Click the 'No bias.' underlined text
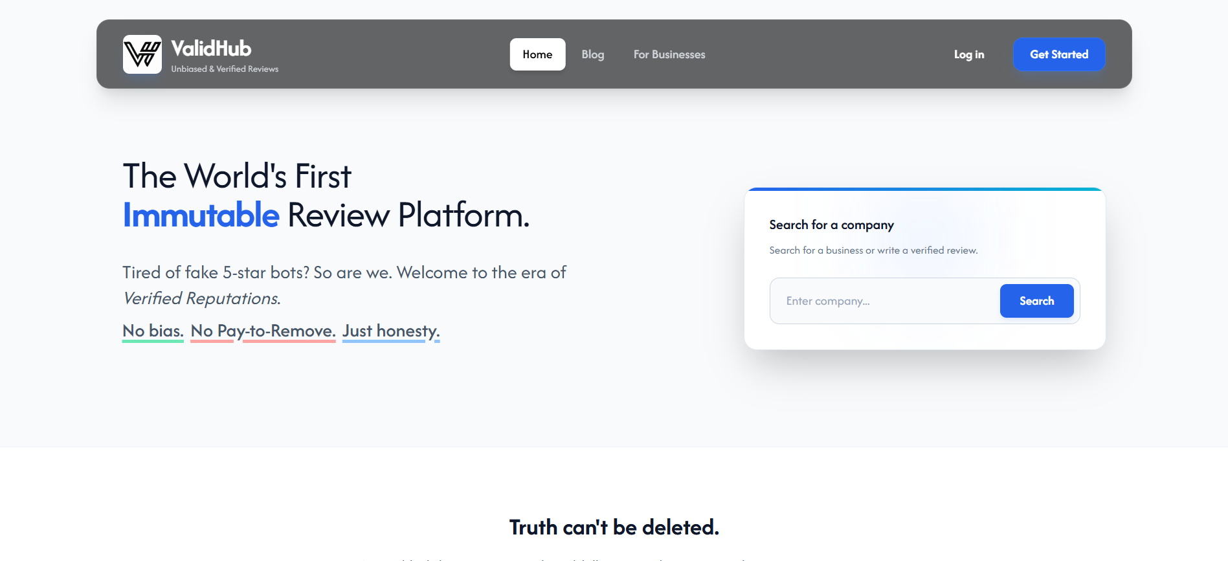Screen dimensions: 1228x561 153,331
